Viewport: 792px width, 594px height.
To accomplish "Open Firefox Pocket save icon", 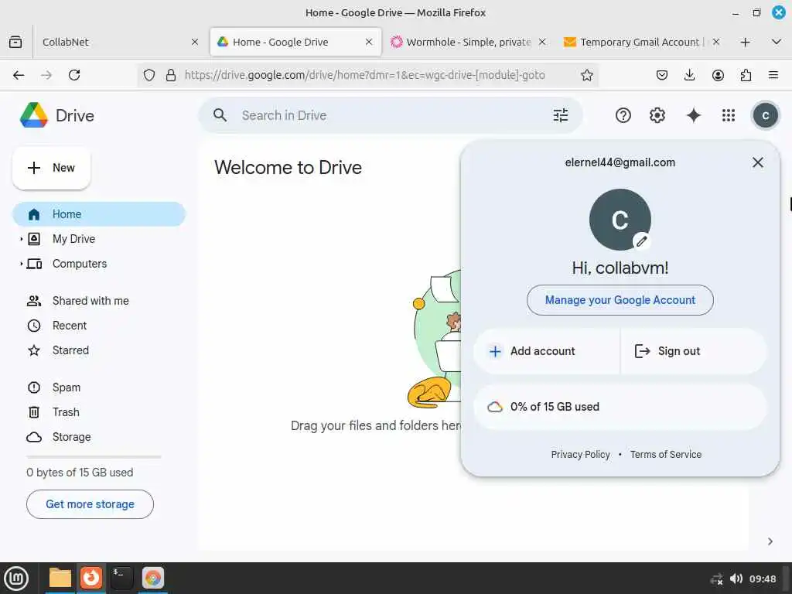I will 662,75.
